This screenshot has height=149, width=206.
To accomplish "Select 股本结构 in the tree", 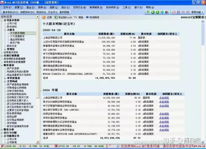I will tap(12, 27).
